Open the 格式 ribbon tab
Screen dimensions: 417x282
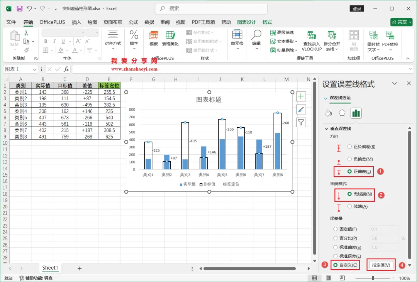267,22
